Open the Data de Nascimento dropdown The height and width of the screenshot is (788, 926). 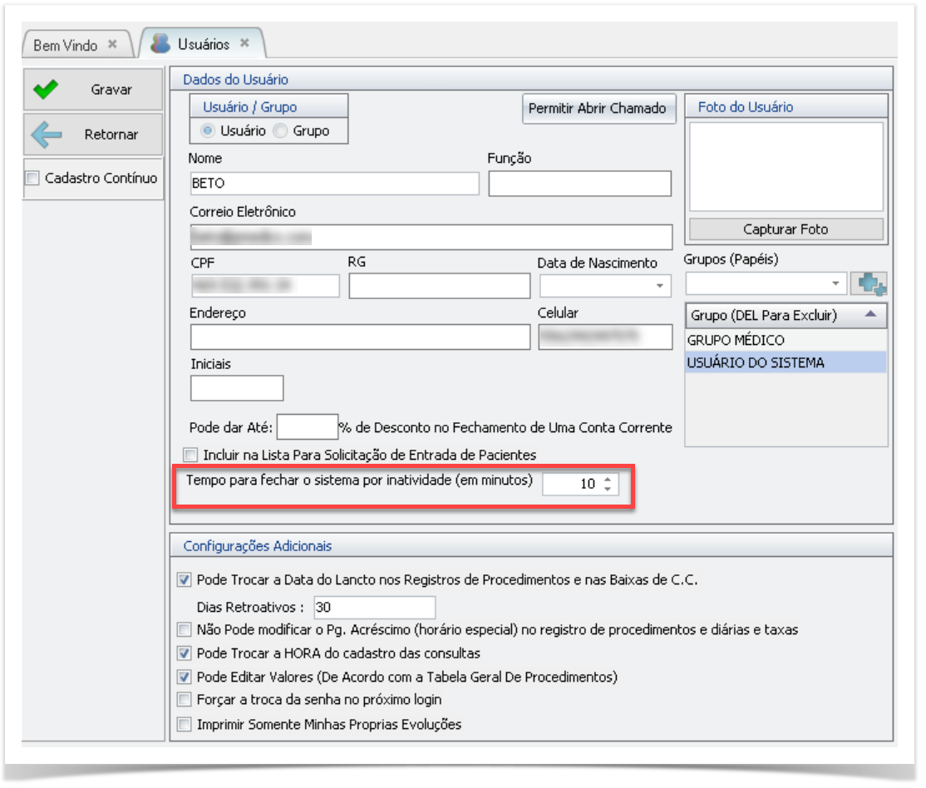[x=660, y=286]
